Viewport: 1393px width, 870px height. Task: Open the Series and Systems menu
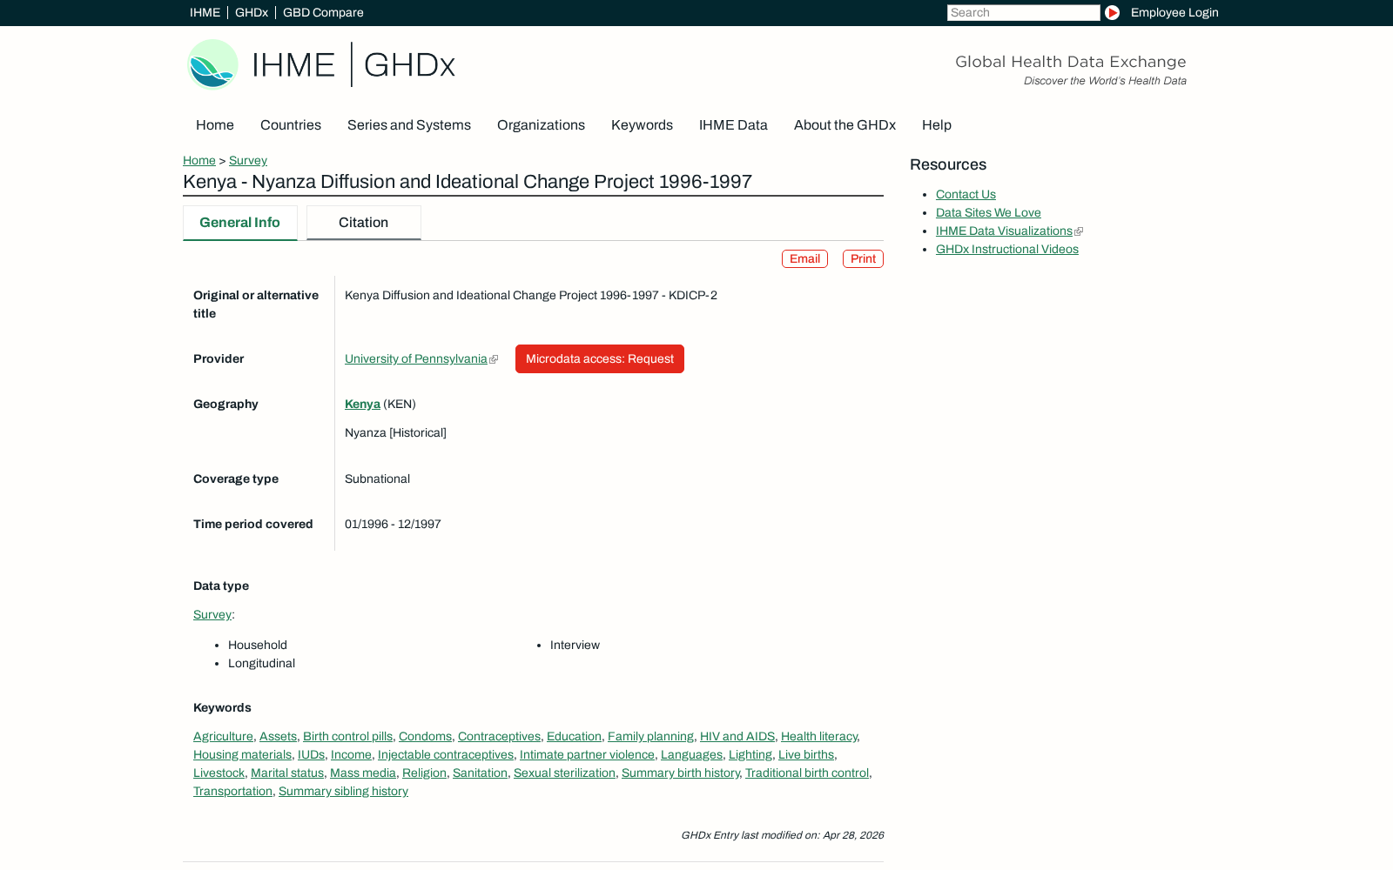pos(409,125)
